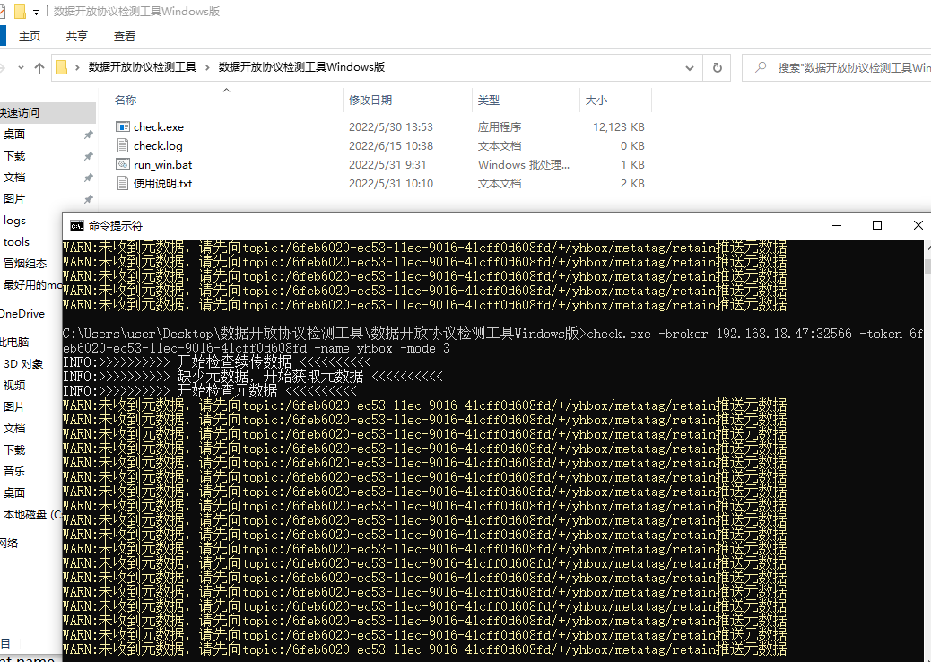Navigate up one folder level

(39, 67)
